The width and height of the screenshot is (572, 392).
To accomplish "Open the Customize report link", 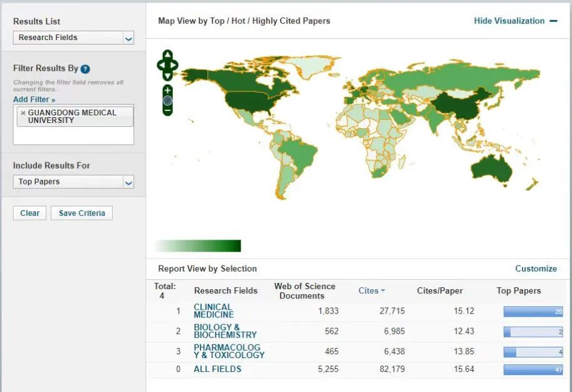I will click(536, 268).
